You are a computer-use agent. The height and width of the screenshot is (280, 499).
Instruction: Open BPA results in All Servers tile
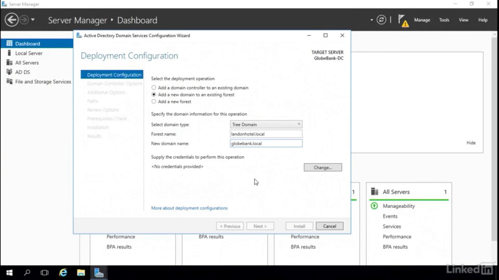pos(395,247)
